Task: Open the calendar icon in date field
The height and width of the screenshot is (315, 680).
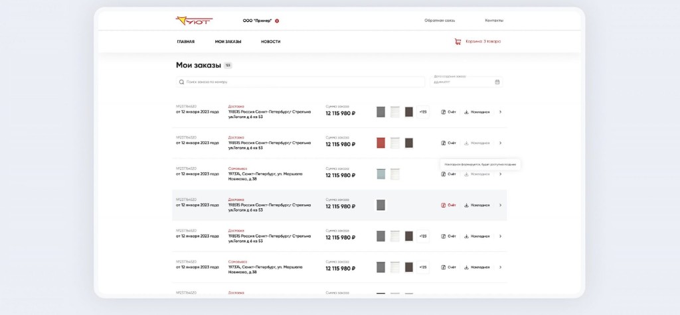Action: pyautogui.click(x=497, y=82)
